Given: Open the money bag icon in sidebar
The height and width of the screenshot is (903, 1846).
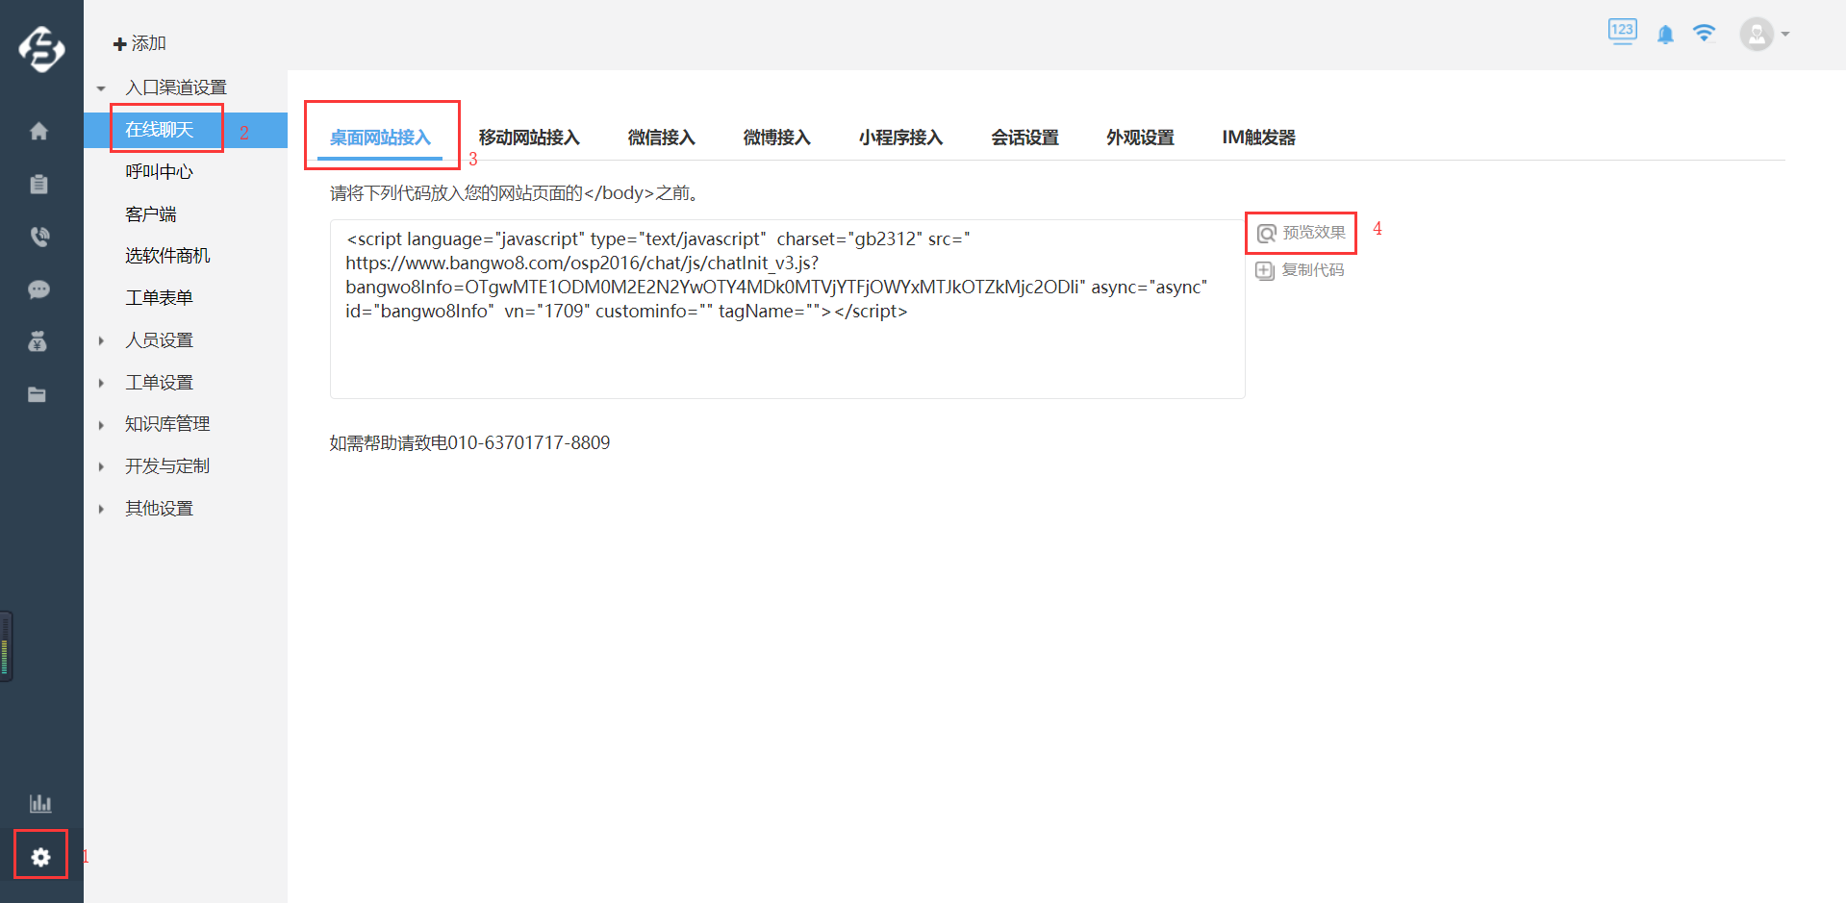Looking at the screenshot, I should (x=38, y=341).
